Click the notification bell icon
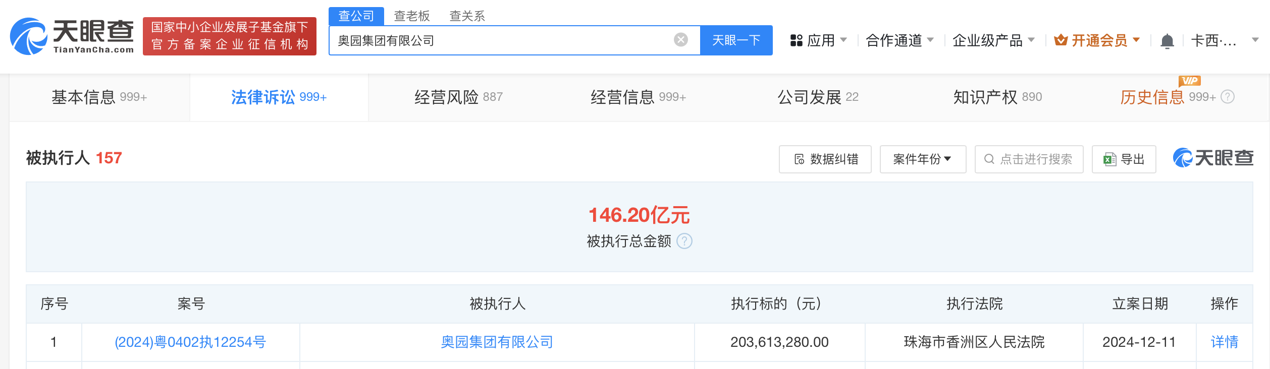The width and height of the screenshot is (1270, 369). [1167, 41]
